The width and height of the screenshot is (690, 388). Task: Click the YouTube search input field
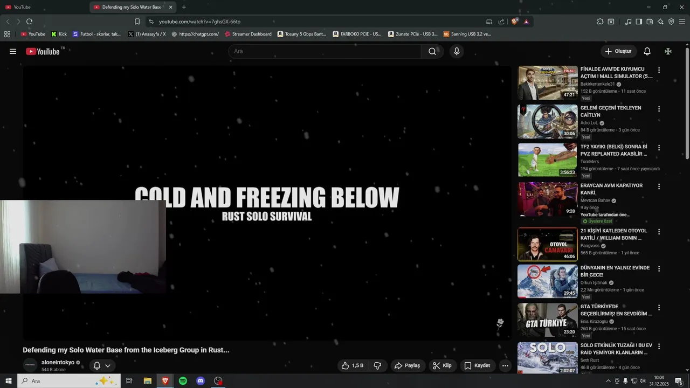pyautogui.click(x=325, y=51)
